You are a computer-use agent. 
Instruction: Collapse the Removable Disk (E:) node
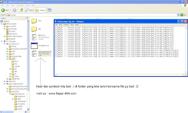[x=5, y=84]
